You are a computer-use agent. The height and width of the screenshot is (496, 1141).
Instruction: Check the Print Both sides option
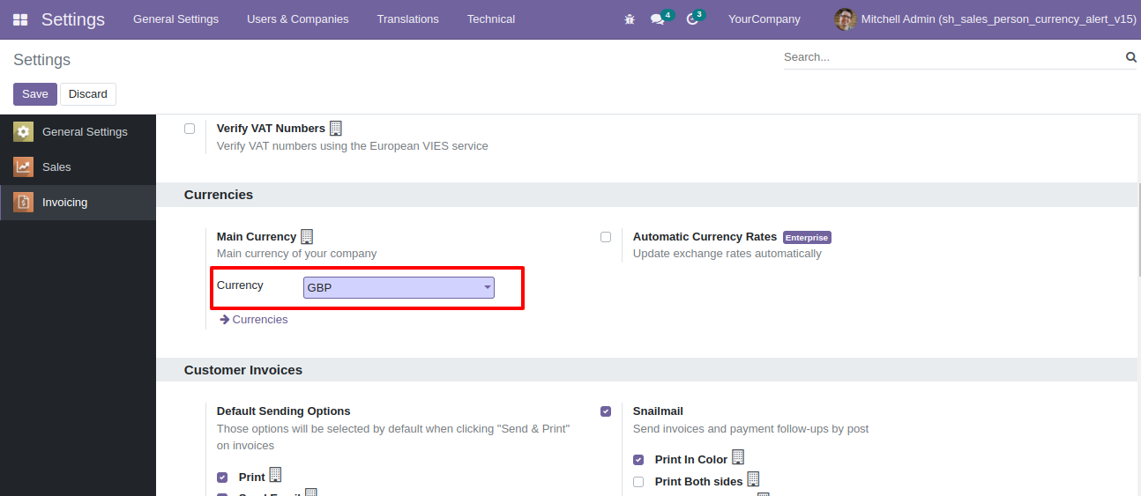pyautogui.click(x=638, y=482)
